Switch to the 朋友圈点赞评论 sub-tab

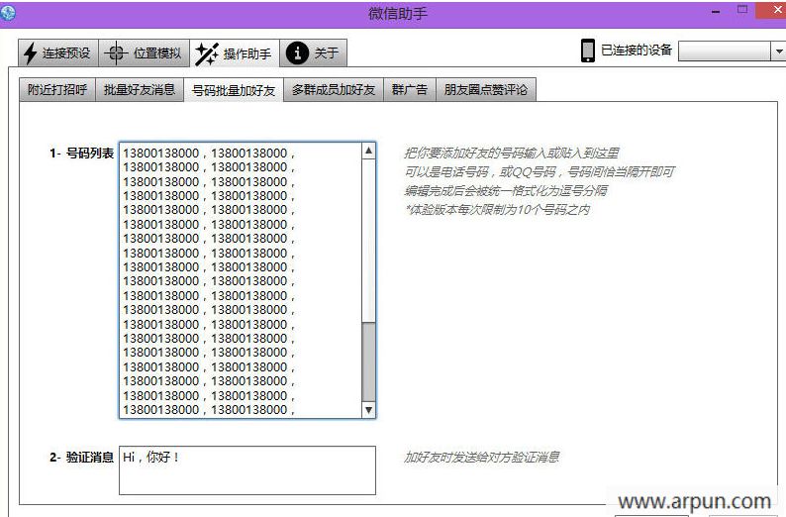click(486, 90)
